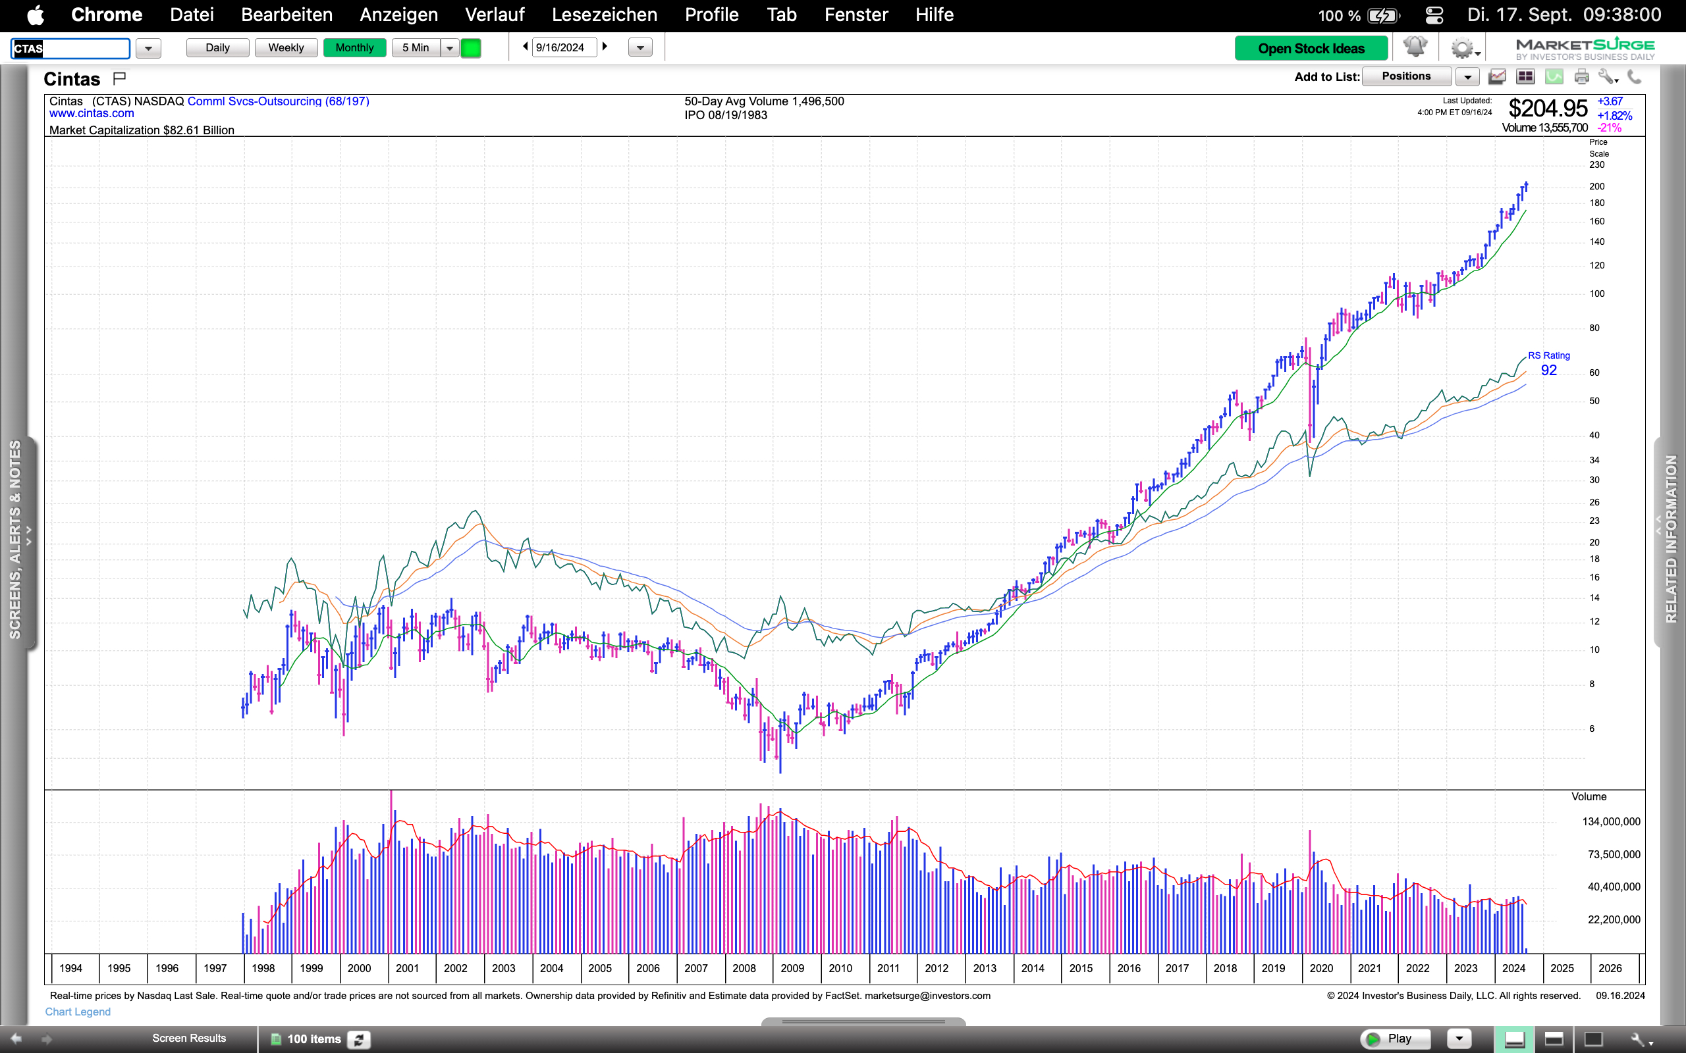Toggle the green real-time indicator square
The width and height of the screenshot is (1686, 1053).
[x=471, y=48]
